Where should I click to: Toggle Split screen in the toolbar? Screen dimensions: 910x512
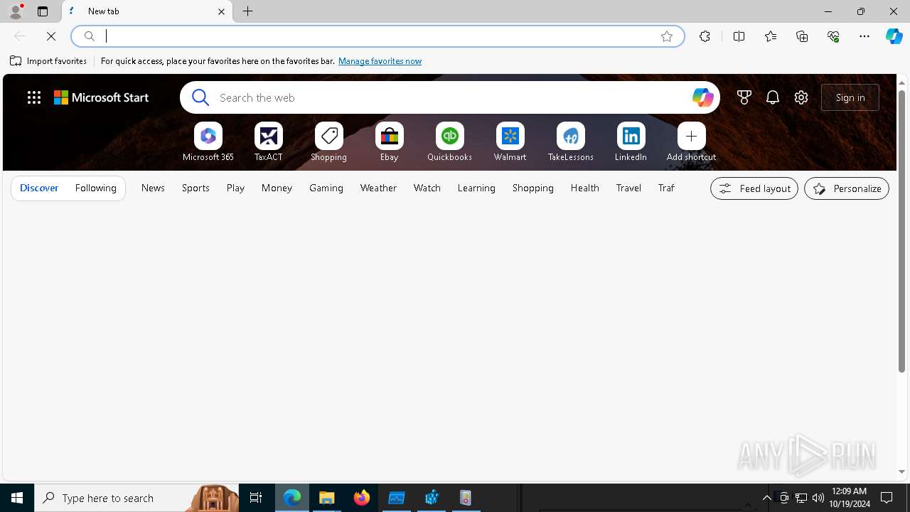pyautogui.click(x=739, y=36)
